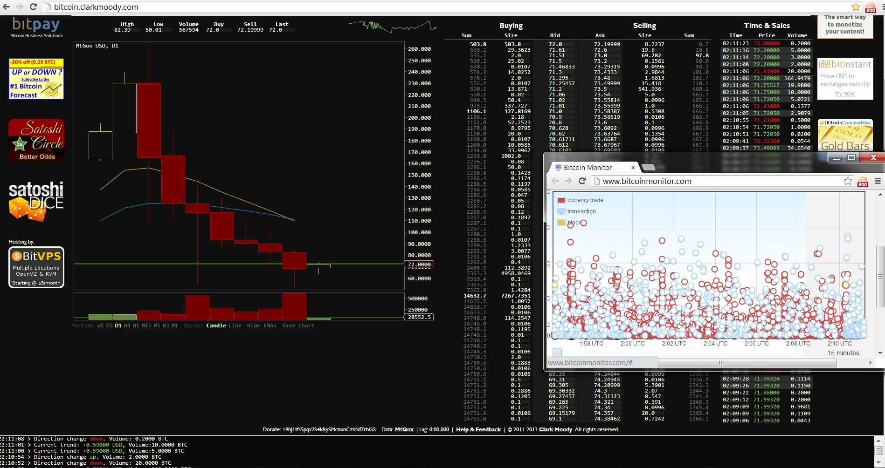Switch chart period to H4
The image size is (885, 468).
127,326
